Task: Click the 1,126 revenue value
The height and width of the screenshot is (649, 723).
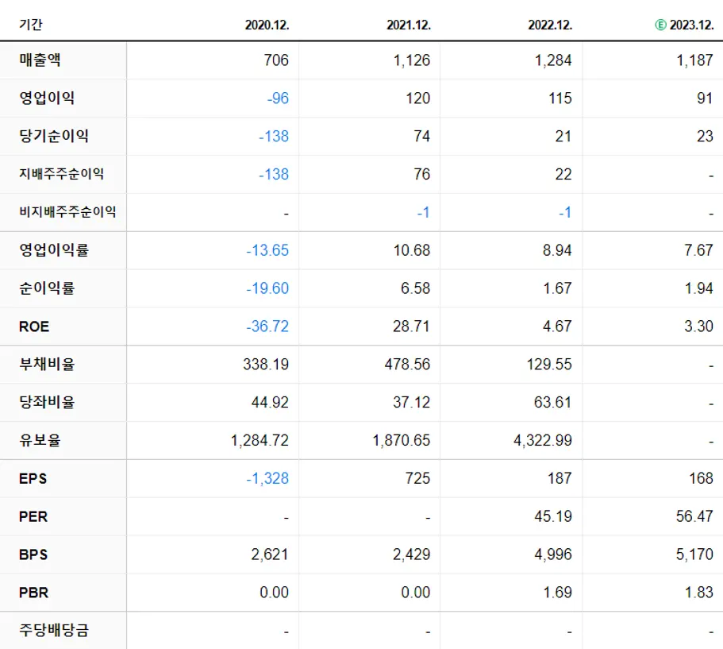Action: point(412,60)
